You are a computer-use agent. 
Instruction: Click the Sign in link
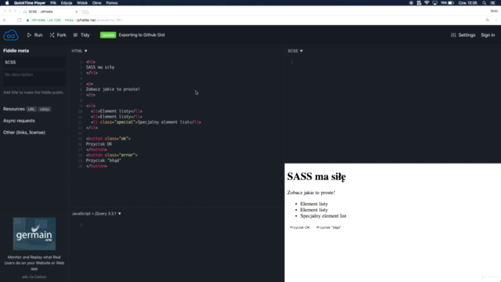click(x=488, y=34)
